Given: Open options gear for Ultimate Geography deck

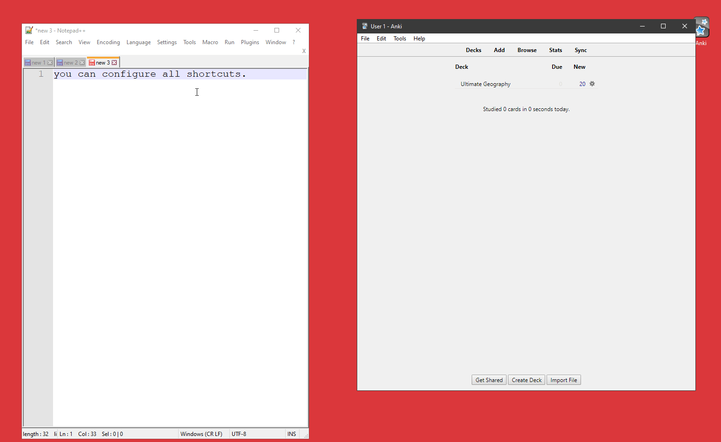Looking at the screenshot, I should [x=592, y=84].
